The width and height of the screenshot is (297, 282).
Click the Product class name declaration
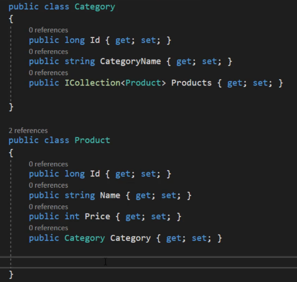[92, 140]
